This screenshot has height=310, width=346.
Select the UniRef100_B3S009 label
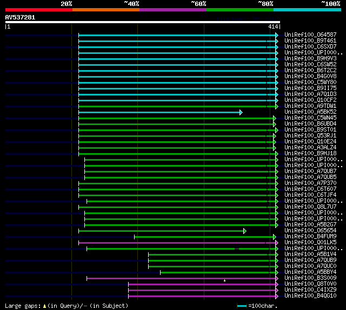pos(310,278)
